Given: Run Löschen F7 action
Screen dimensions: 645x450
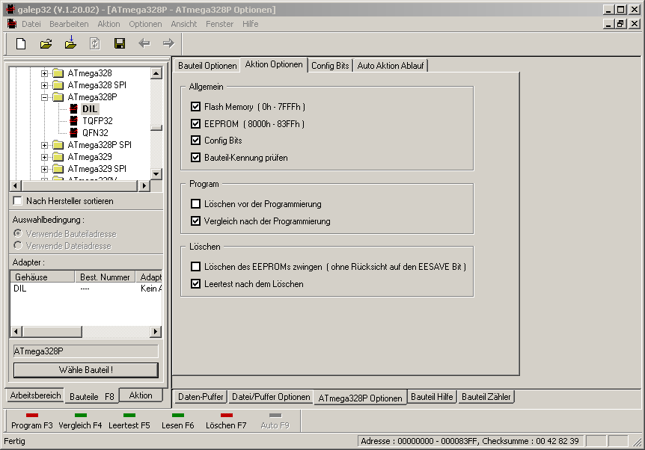Looking at the screenshot, I should pyautogui.click(x=226, y=422).
